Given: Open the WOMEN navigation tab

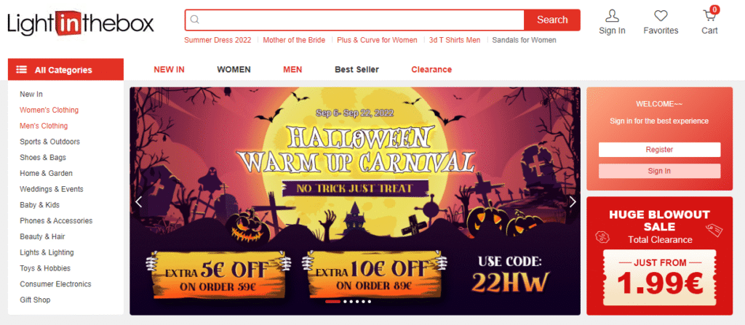Looking at the screenshot, I should (x=234, y=69).
